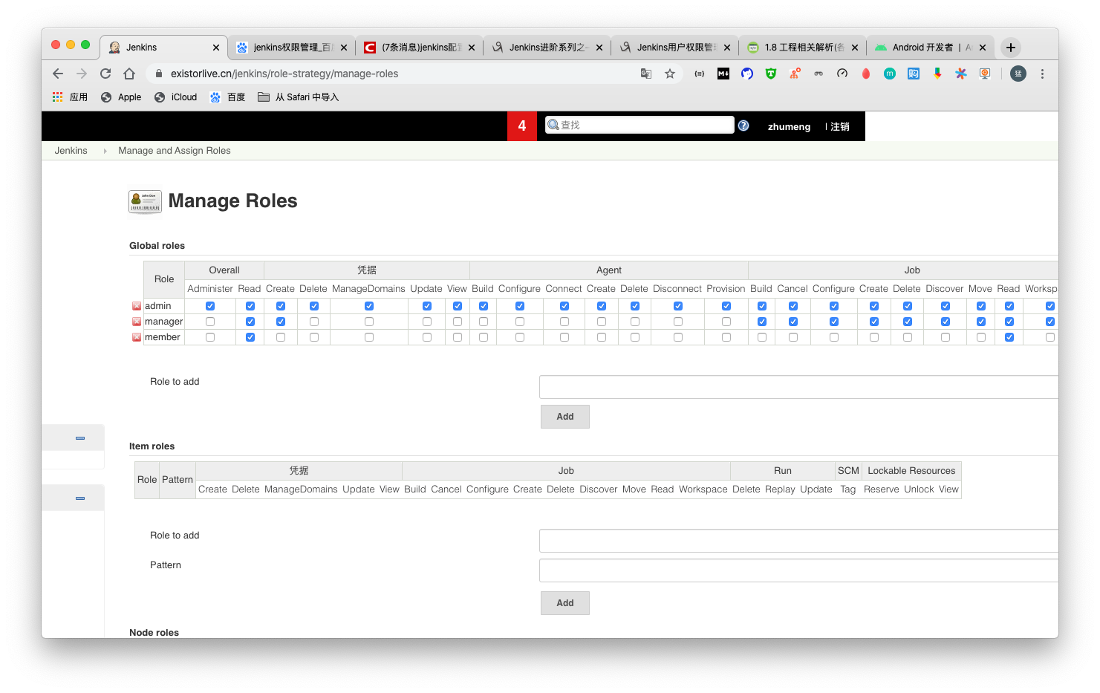The width and height of the screenshot is (1100, 693).
Task: Click Add button under Global roles
Action: pyautogui.click(x=564, y=417)
